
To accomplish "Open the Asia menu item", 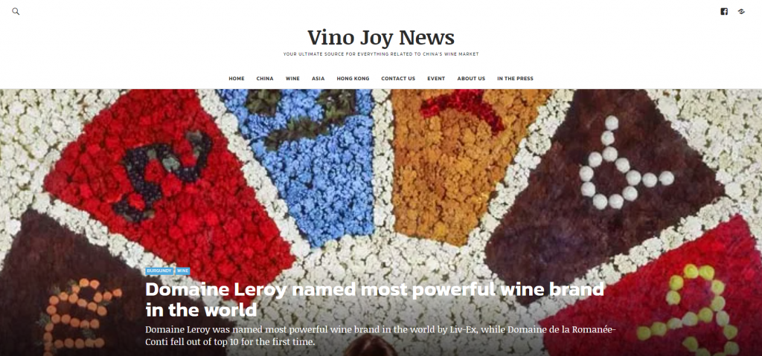I will 318,79.
